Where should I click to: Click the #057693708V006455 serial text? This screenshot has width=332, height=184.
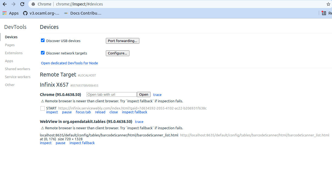[84, 86]
